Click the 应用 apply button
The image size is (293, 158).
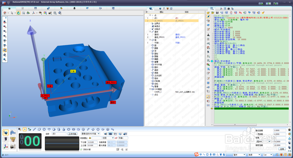tap(282, 149)
